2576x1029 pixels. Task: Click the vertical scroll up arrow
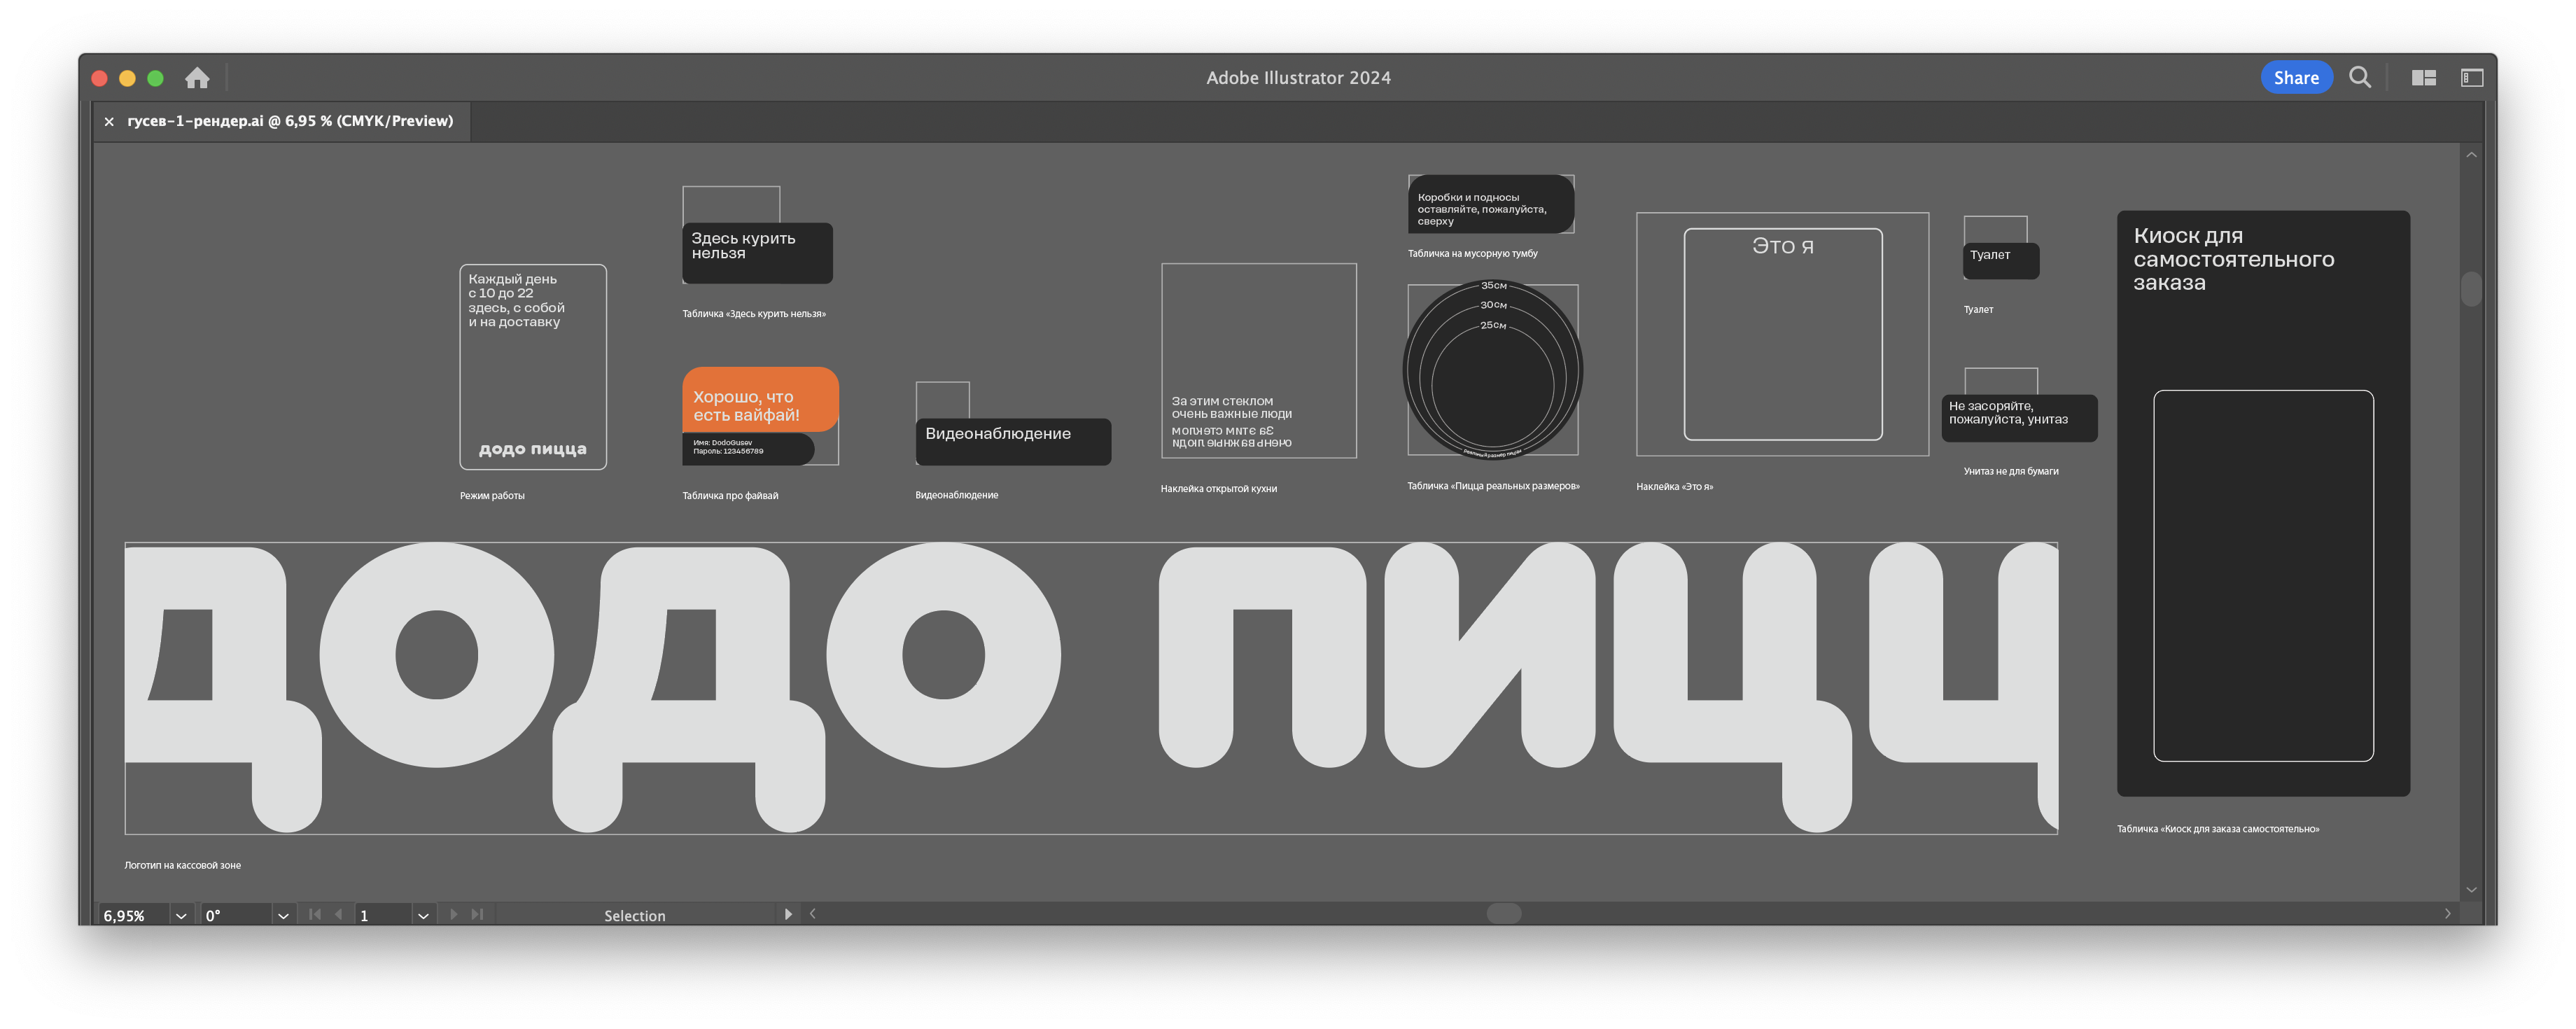(x=2471, y=155)
